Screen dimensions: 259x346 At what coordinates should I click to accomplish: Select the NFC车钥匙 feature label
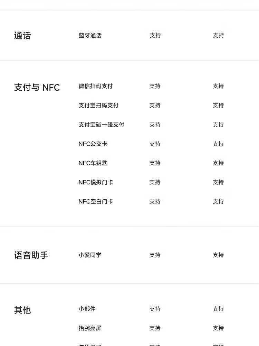pyautogui.click(x=93, y=163)
